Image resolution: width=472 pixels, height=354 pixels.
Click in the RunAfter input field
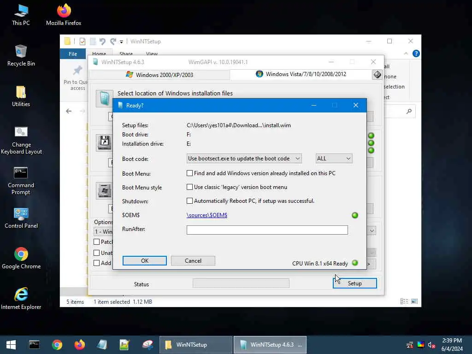click(267, 230)
